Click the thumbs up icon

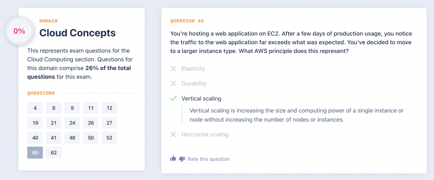[x=173, y=159]
